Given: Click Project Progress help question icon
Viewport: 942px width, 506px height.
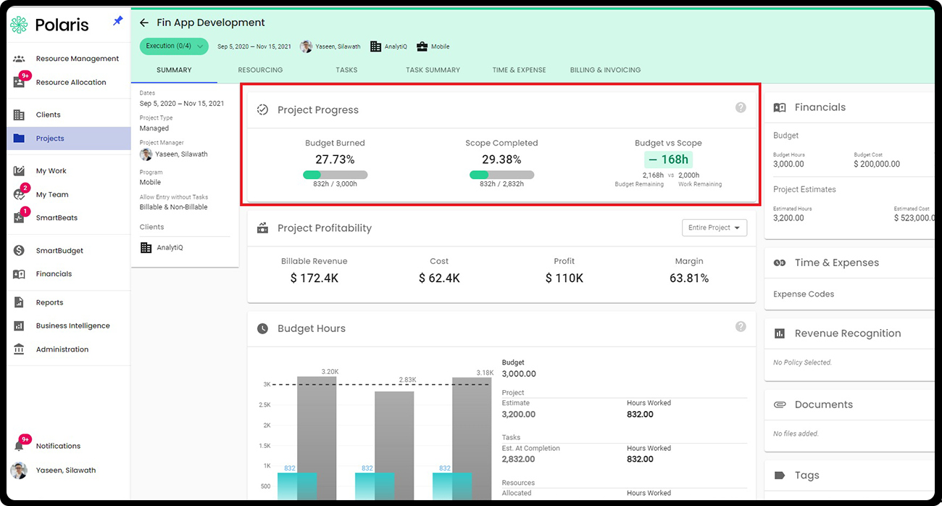Looking at the screenshot, I should click(x=741, y=107).
